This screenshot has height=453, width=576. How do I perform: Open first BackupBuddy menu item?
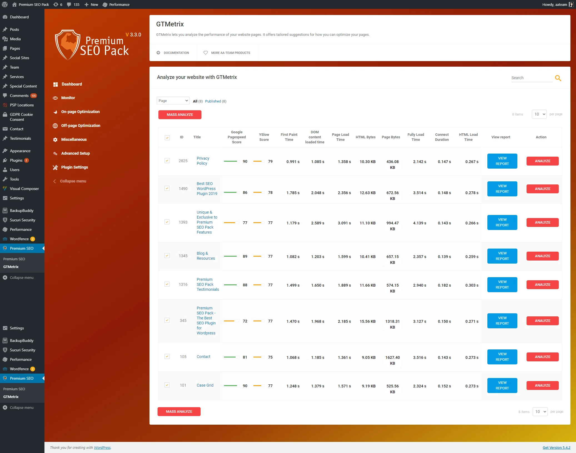(22, 211)
